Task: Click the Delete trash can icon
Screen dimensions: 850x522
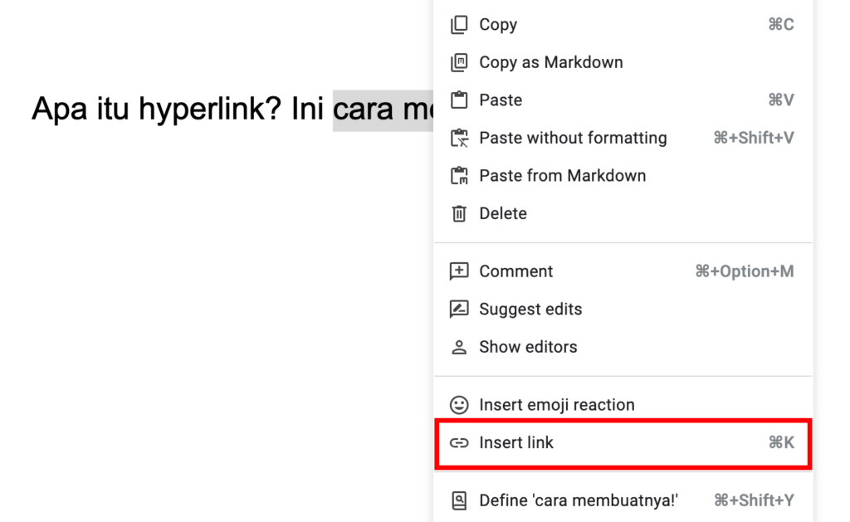Action: click(459, 213)
